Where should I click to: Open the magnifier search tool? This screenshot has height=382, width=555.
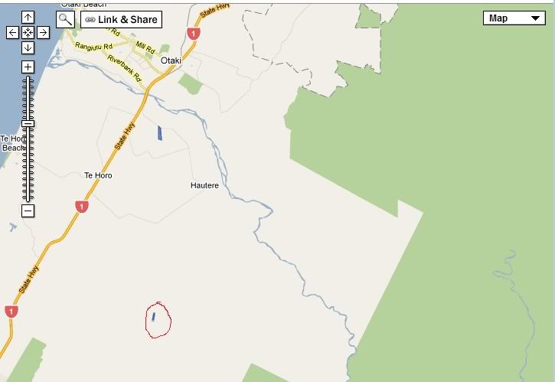(x=66, y=19)
